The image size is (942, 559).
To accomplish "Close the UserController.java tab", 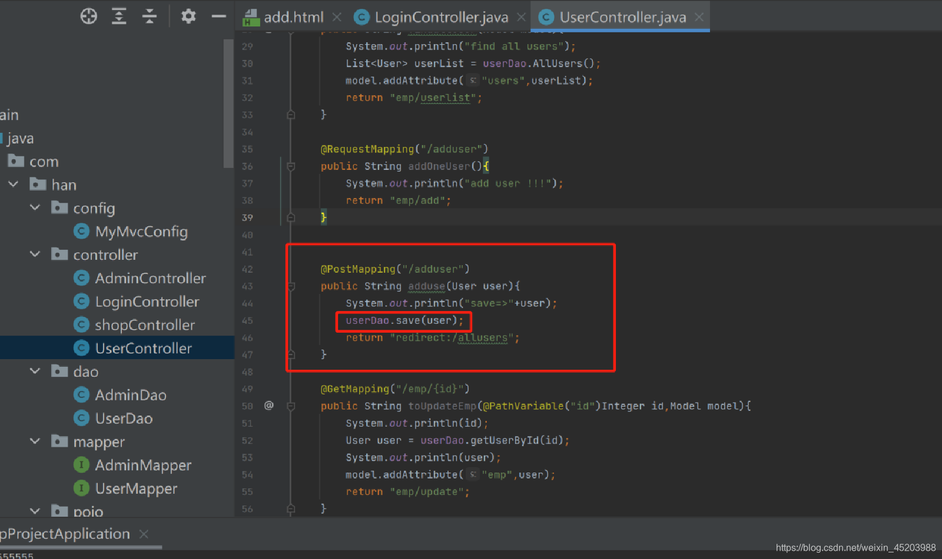I will coord(699,18).
